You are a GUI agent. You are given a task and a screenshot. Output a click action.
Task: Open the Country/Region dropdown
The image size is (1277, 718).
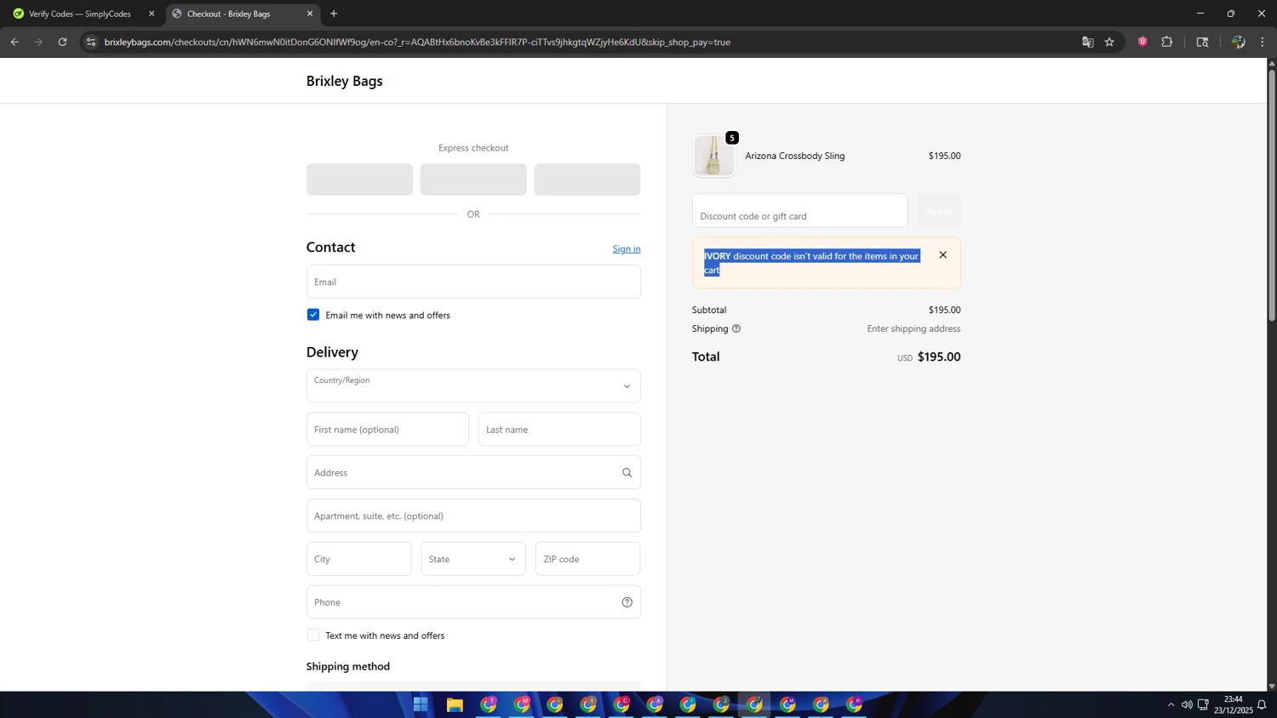tap(473, 386)
